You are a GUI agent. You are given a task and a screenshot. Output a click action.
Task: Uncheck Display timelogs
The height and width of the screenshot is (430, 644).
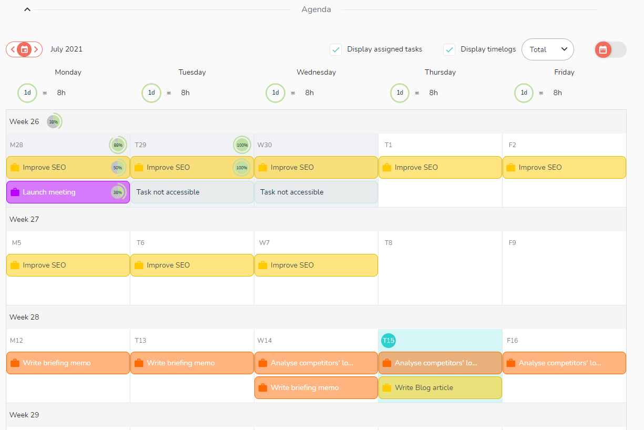[449, 49]
